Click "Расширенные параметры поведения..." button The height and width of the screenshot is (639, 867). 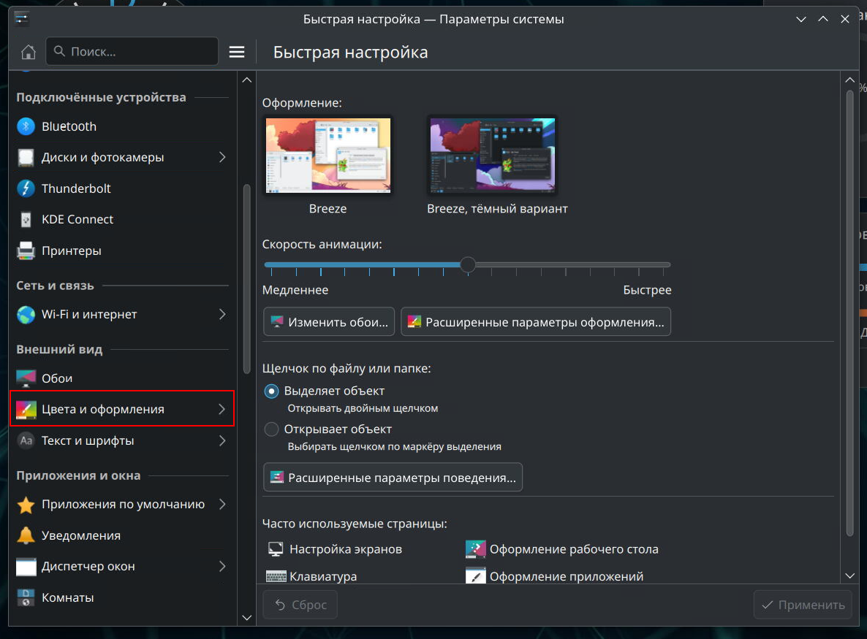(393, 478)
